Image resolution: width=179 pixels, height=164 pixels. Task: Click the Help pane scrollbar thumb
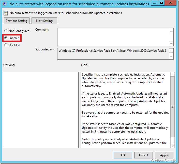(x=172, y=107)
